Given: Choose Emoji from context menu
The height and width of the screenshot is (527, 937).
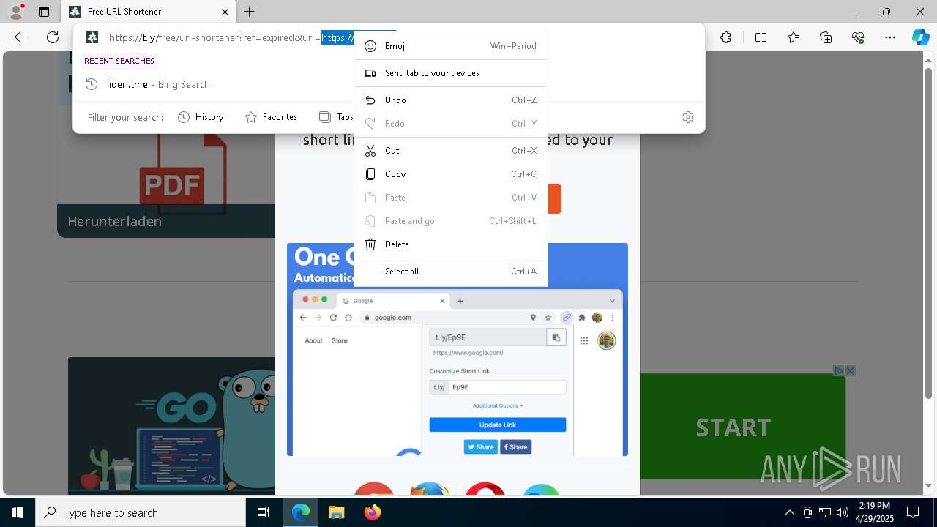Looking at the screenshot, I should coord(451,46).
